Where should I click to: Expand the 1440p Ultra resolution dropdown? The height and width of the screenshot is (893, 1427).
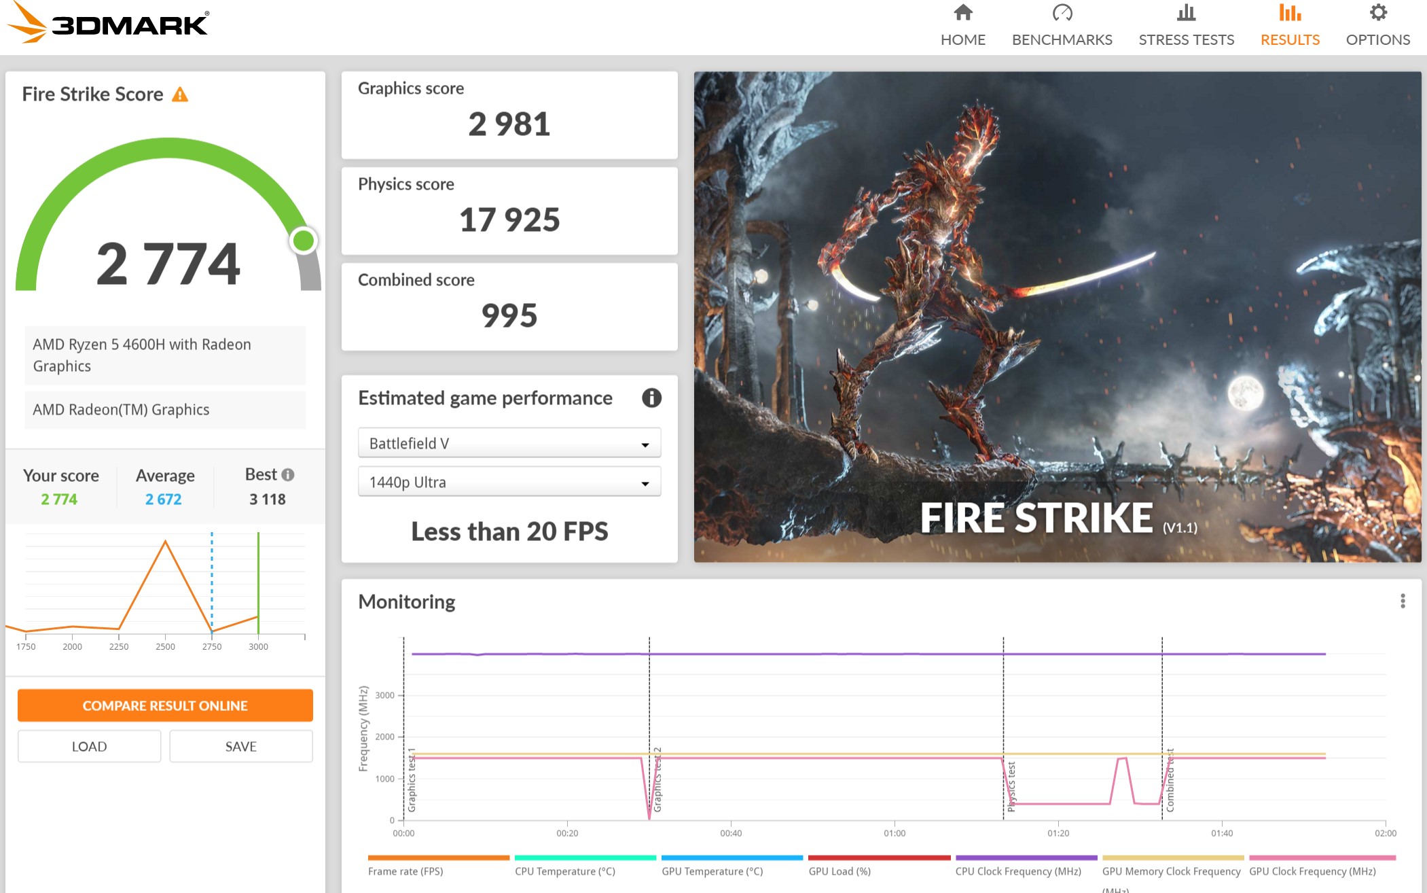click(x=509, y=483)
